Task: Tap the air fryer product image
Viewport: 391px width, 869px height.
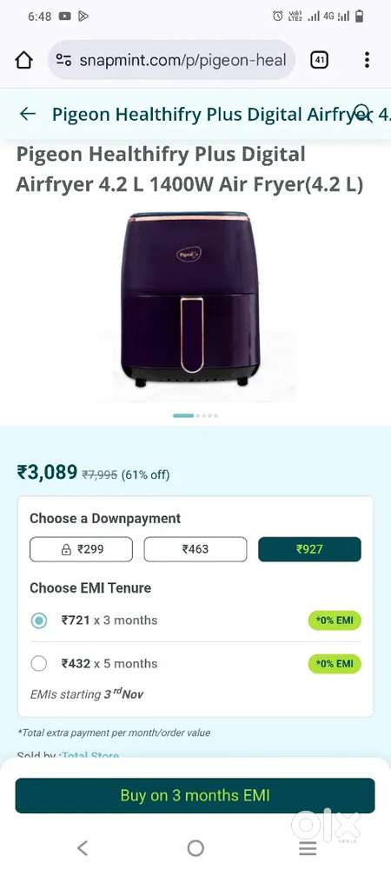Action: pos(190,299)
